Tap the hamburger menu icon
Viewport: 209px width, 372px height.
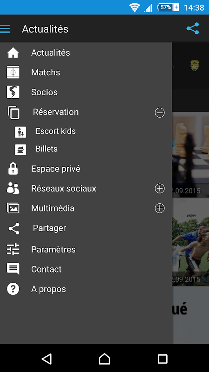pos(5,29)
